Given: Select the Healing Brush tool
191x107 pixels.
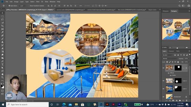Looking at the screenshot, I should click(2, 36).
